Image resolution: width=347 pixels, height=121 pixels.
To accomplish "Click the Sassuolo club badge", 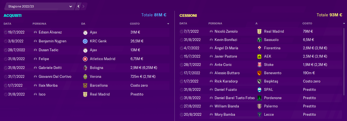I will [x=259, y=40].
